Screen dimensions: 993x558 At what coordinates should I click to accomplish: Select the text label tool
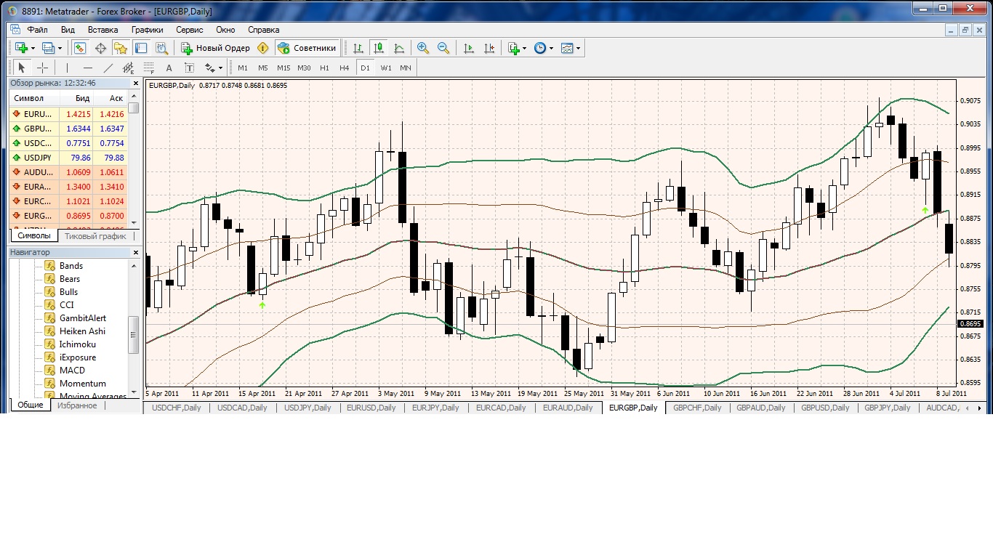tap(189, 68)
